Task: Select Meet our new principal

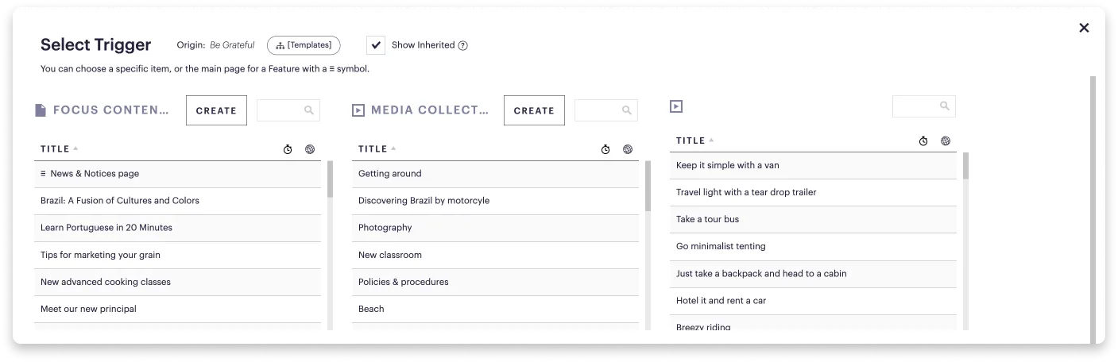Action: 177,310
